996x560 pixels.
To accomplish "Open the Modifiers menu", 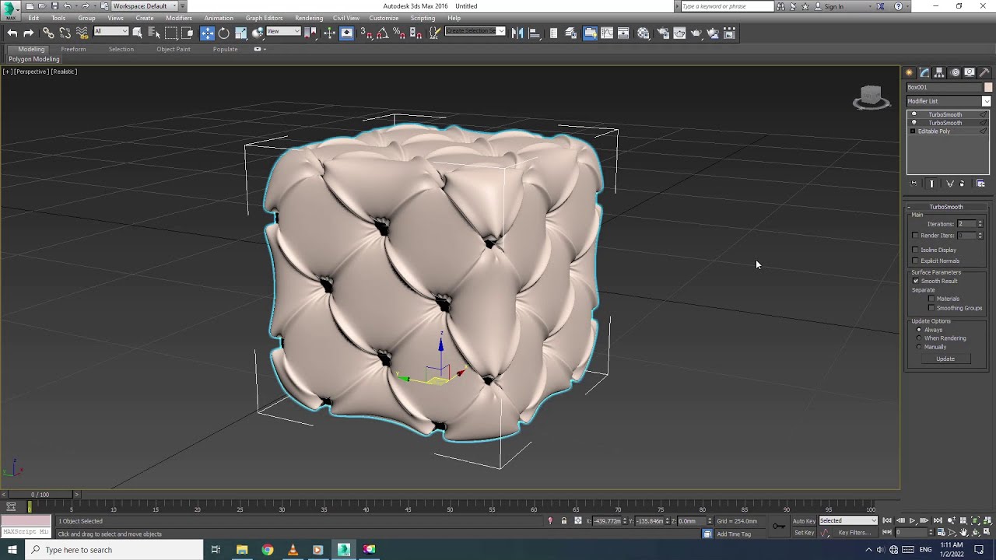I will pyautogui.click(x=179, y=18).
